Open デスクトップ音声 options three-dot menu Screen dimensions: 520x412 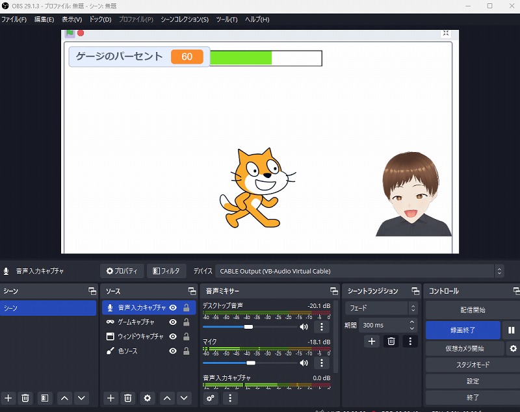[x=321, y=327]
